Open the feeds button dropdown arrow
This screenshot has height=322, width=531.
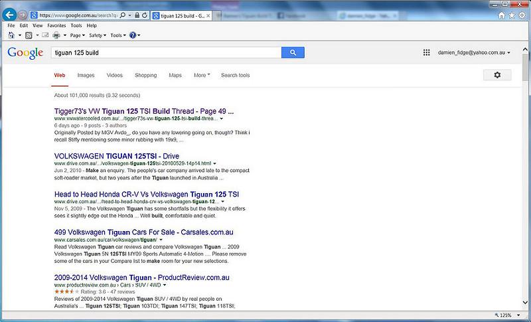(x=37, y=35)
